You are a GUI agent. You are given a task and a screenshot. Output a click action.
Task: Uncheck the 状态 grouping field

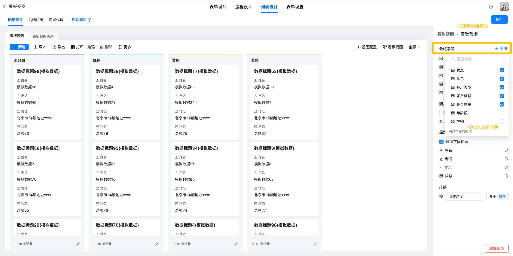[x=502, y=70]
